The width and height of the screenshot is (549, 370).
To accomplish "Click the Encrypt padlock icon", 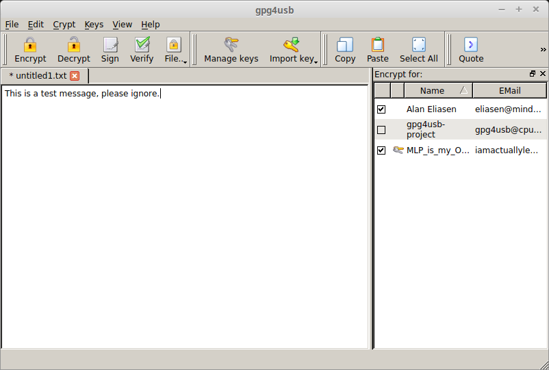I will tap(30, 44).
